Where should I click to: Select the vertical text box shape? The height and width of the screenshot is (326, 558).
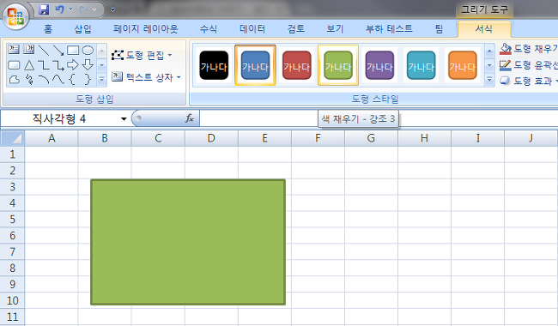point(28,50)
